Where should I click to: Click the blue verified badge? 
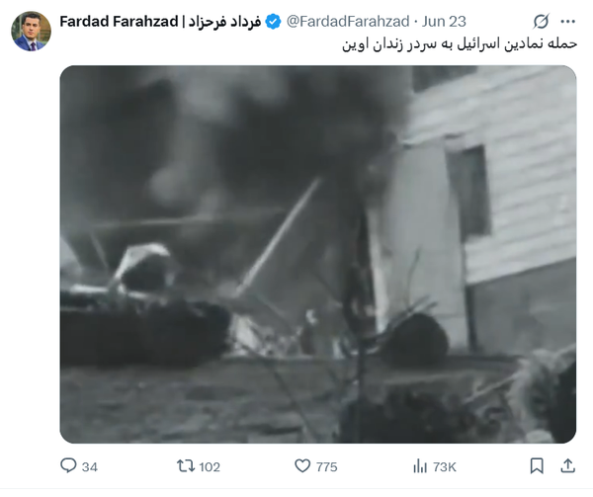273,22
